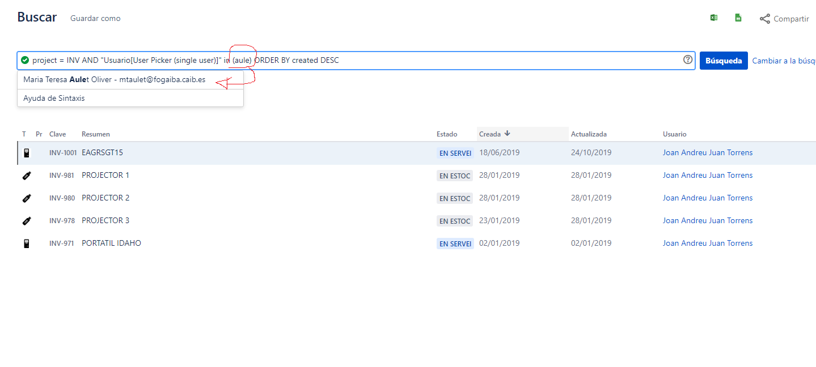Image resolution: width=816 pixels, height=367 pixels.
Task: Click created date 18/06/2019 on INV-1001
Action: (x=500, y=152)
